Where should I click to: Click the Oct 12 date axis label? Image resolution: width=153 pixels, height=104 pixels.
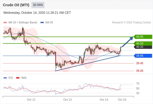coord(31,100)
